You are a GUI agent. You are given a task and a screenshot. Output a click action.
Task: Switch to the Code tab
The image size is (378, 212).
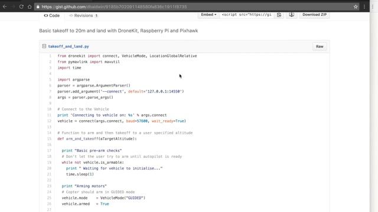[51, 15]
